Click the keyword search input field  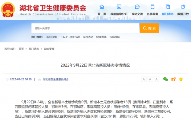85,28
